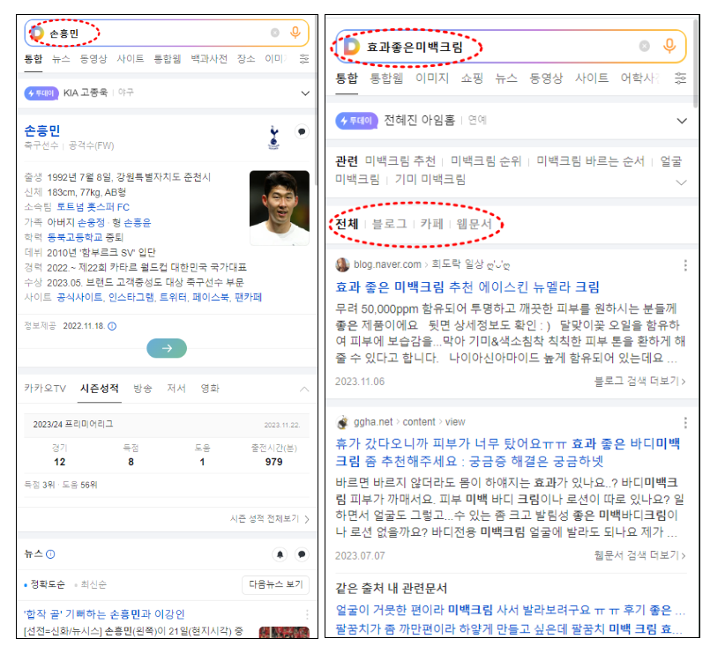
Task: Start voice search in right panel
Action: pyautogui.click(x=669, y=46)
